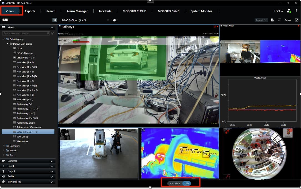This screenshot has width=301, height=189.
Task: Select the C216 5 Cameras view
Action: coord(24,53)
